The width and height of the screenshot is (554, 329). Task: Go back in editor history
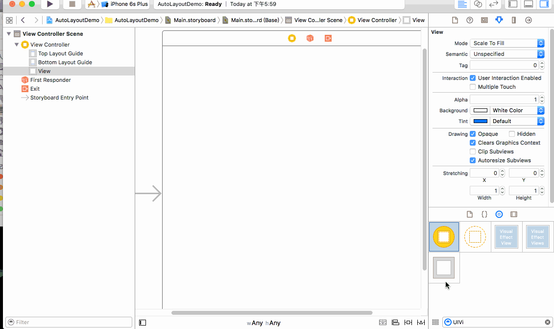coord(23,20)
